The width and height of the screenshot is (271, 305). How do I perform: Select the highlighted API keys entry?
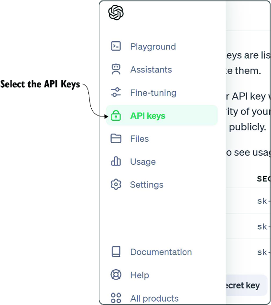pyautogui.click(x=162, y=116)
